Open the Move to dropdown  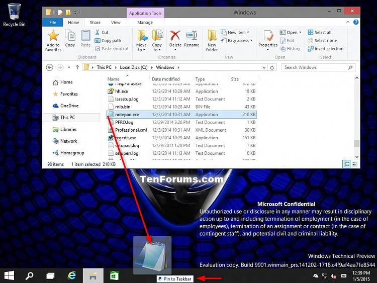point(141,40)
